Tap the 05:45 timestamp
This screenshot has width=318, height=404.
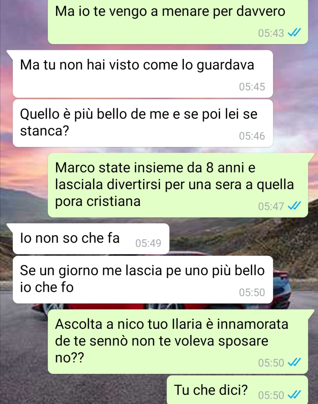252,87
